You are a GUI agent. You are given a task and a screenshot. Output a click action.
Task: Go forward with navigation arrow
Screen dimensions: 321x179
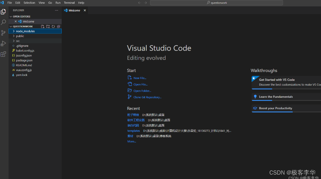(145, 3)
